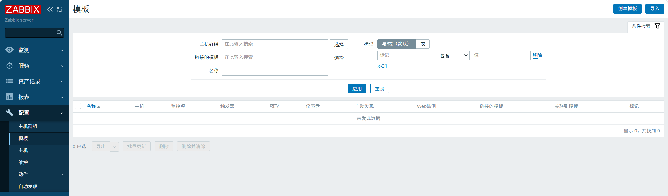Click the Zabbix server label
Viewport: 668px width, 196px height.
point(19,20)
